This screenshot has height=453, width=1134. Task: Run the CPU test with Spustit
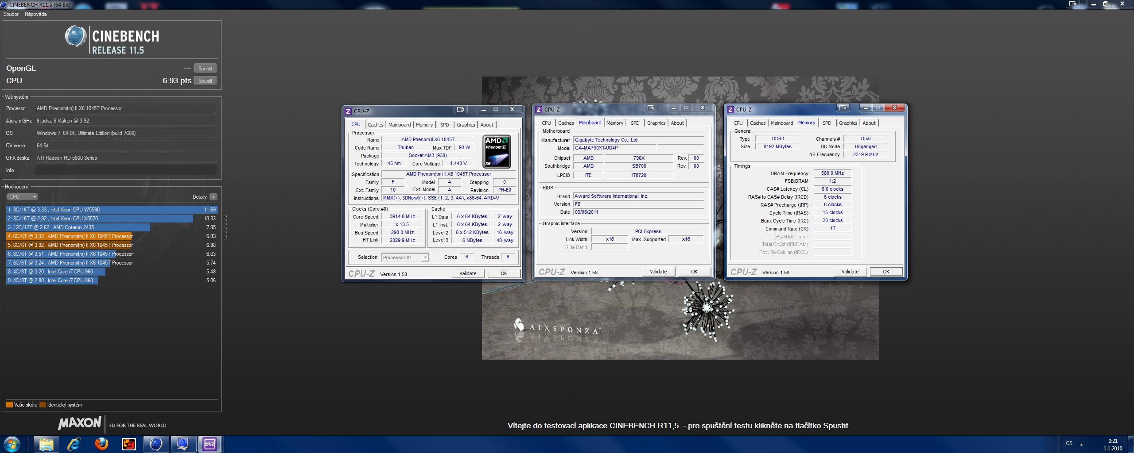coord(205,81)
